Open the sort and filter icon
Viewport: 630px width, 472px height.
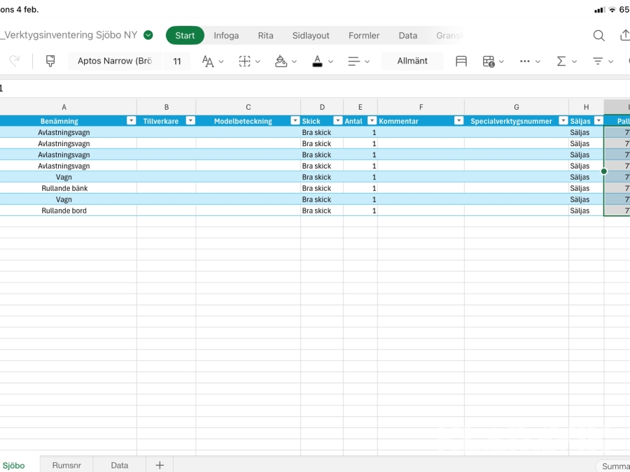tap(598, 62)
